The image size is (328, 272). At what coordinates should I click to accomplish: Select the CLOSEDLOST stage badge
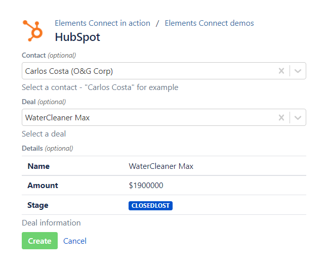pos(150,206)
